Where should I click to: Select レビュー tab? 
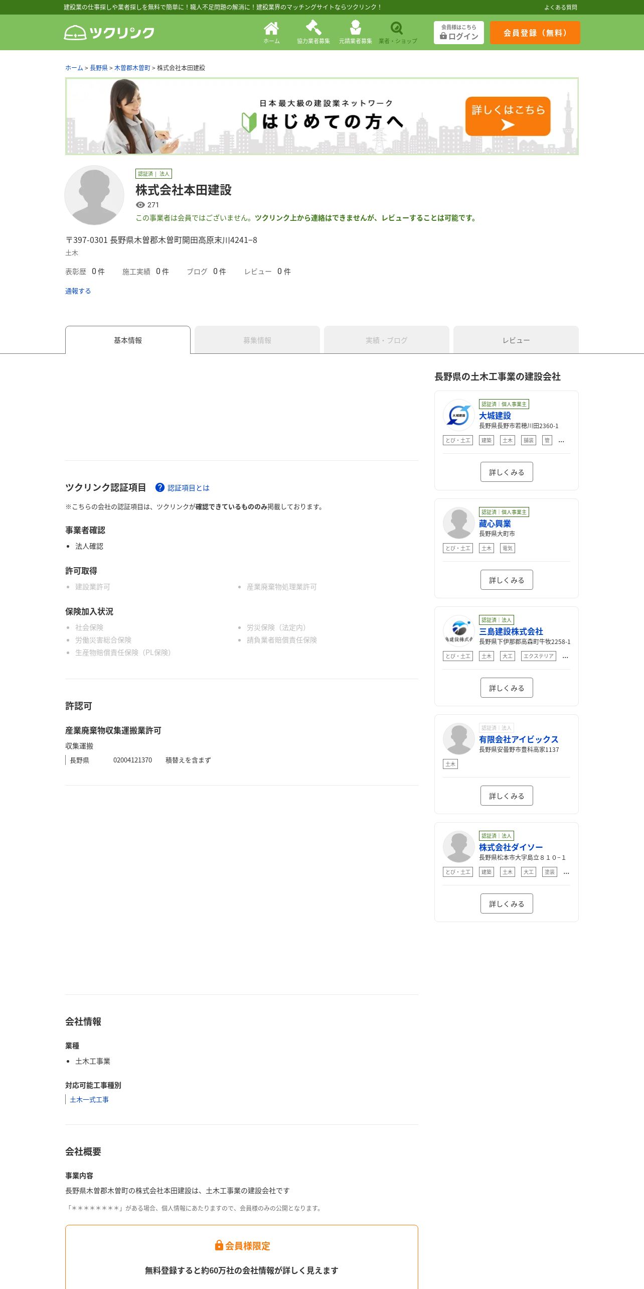pos(516,340)
